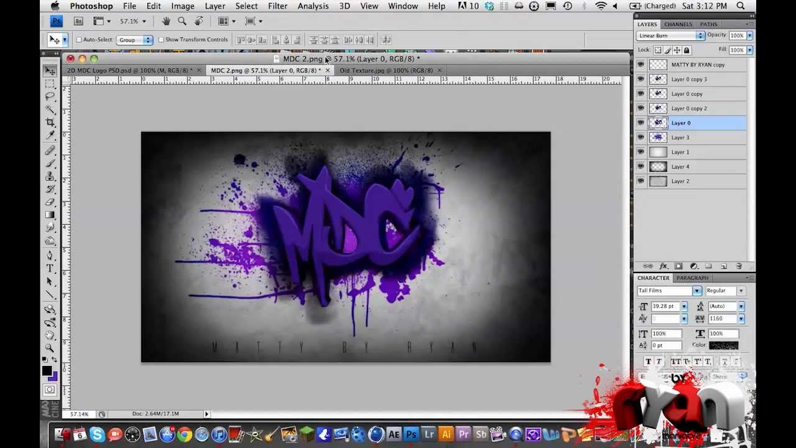This screenshot has height=448, width=796.
Task: Select the Eyedropper tool in toolbox
Action: [50, 136]
